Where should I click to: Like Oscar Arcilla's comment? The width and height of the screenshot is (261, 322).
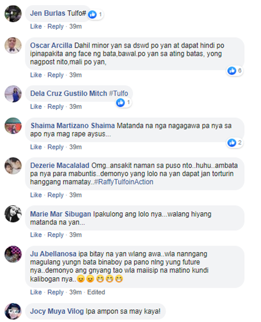(36, 75)
